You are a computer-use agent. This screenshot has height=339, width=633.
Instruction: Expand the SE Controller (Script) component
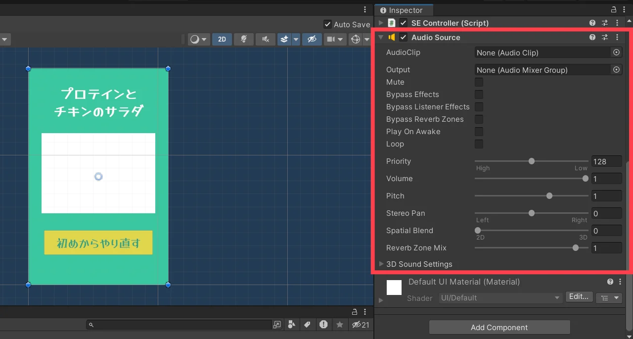click(381, 23)
